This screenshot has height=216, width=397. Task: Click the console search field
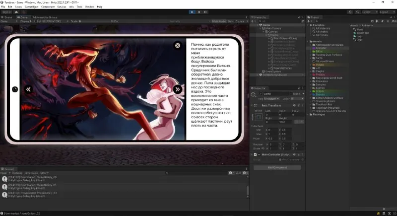[x=196, y=173]
